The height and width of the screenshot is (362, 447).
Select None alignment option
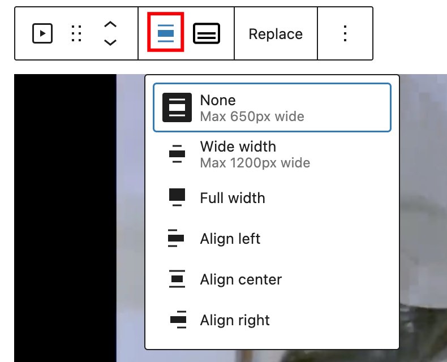coord(272,107)
